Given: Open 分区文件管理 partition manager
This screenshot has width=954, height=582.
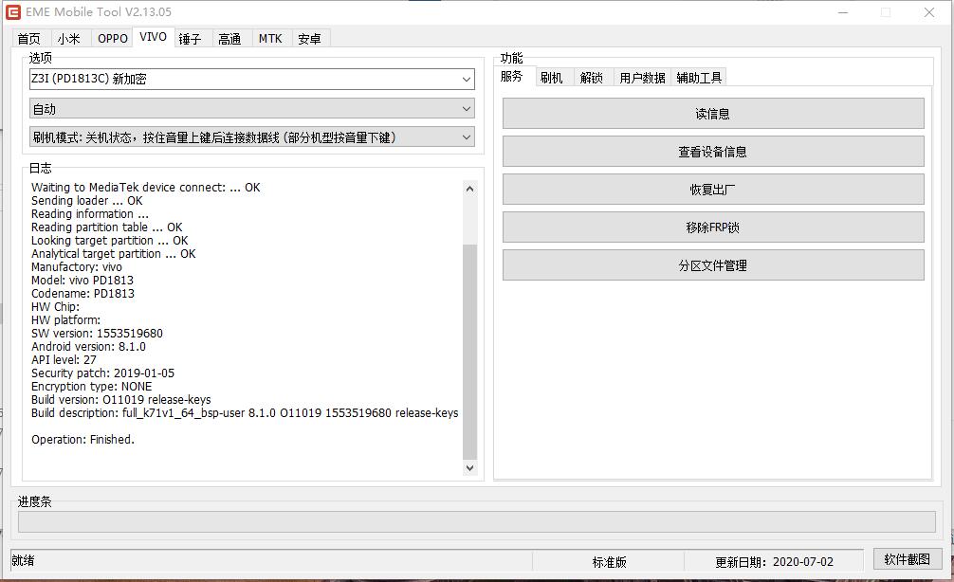Looking at the screenshot, I should (x=713, y=265).
